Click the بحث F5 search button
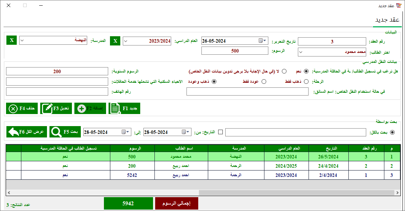The width and height of the screenshot is (405, 211). [x=65, y=132]
